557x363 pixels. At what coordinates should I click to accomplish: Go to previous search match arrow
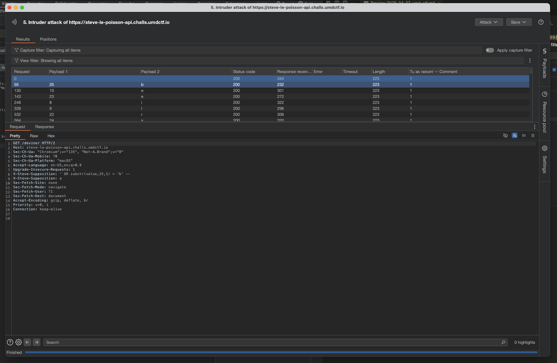point(27,342)
